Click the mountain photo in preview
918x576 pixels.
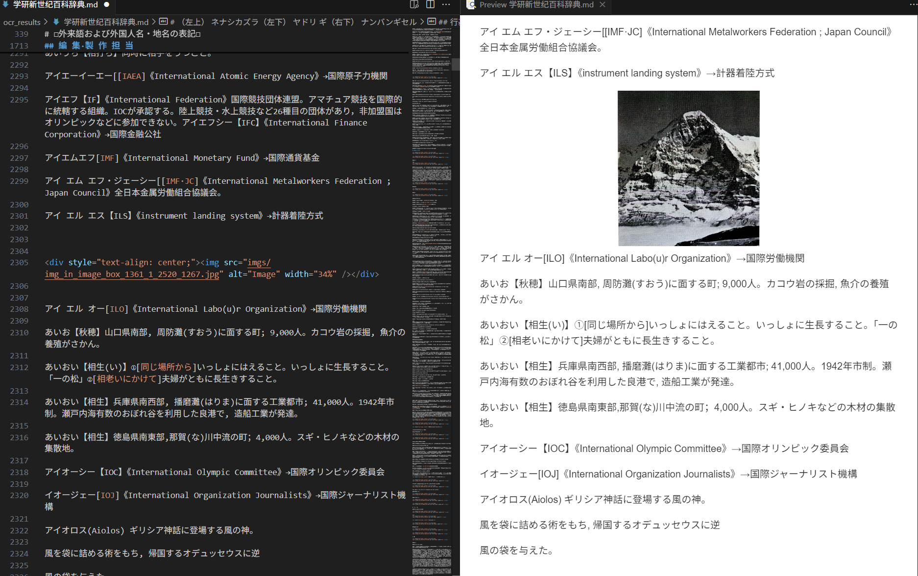pyautogui.click(x=688, y=168)
